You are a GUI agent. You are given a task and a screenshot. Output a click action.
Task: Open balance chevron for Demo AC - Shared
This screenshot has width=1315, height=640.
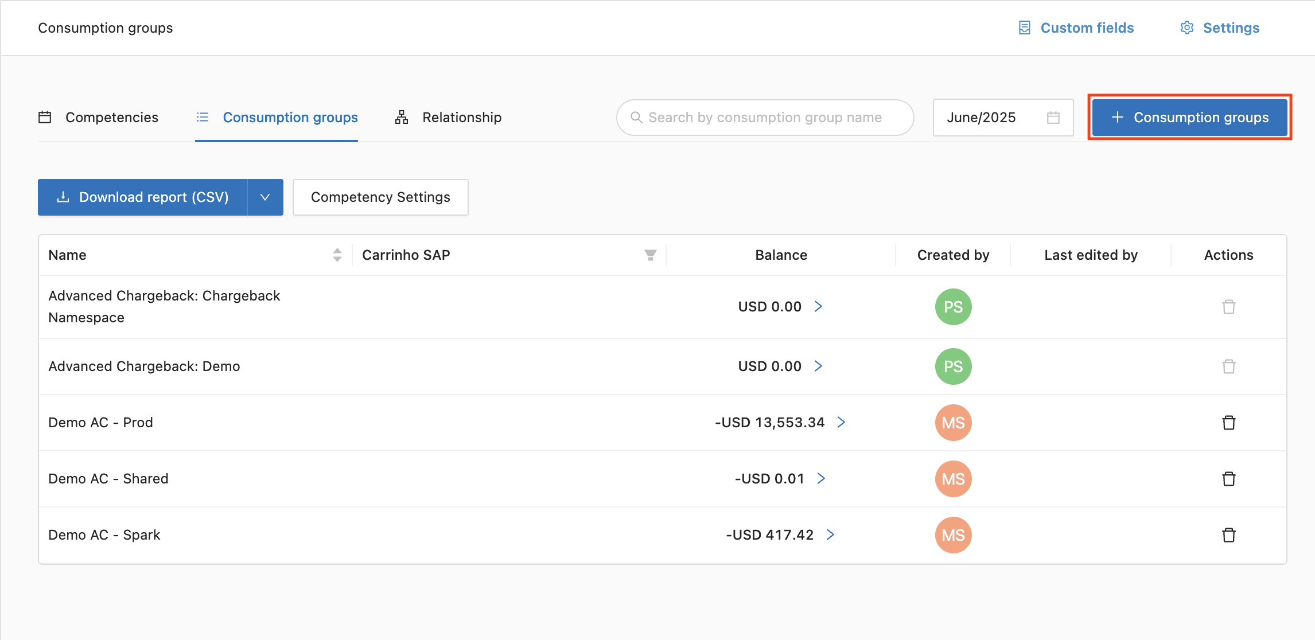(821, 479)
